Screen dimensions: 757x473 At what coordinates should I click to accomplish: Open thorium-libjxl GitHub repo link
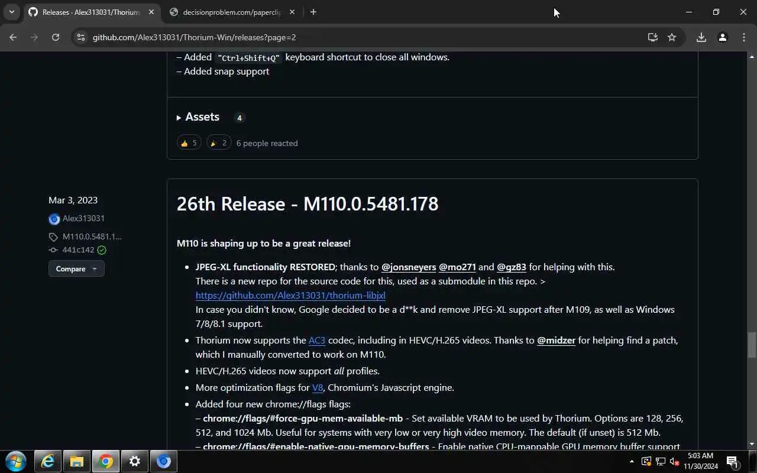point(290,295)
